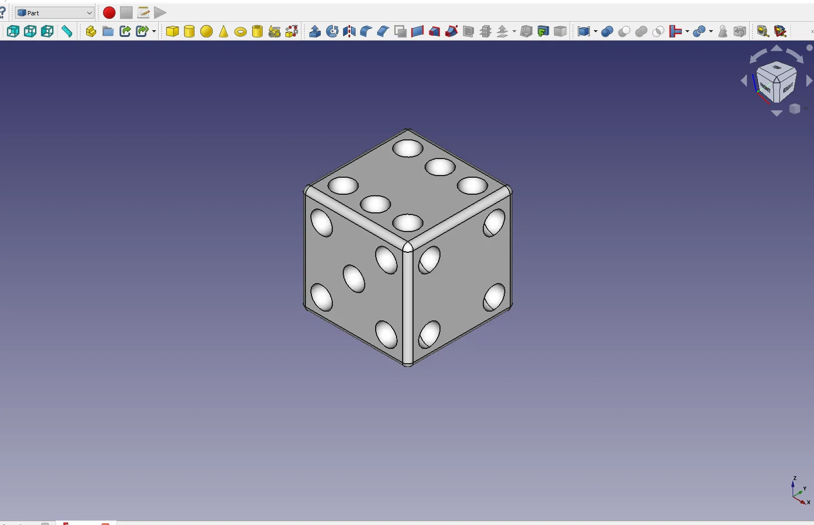Create a yellow sphere primitive
The height and width of the screenshot is (525, 814).
207,31
